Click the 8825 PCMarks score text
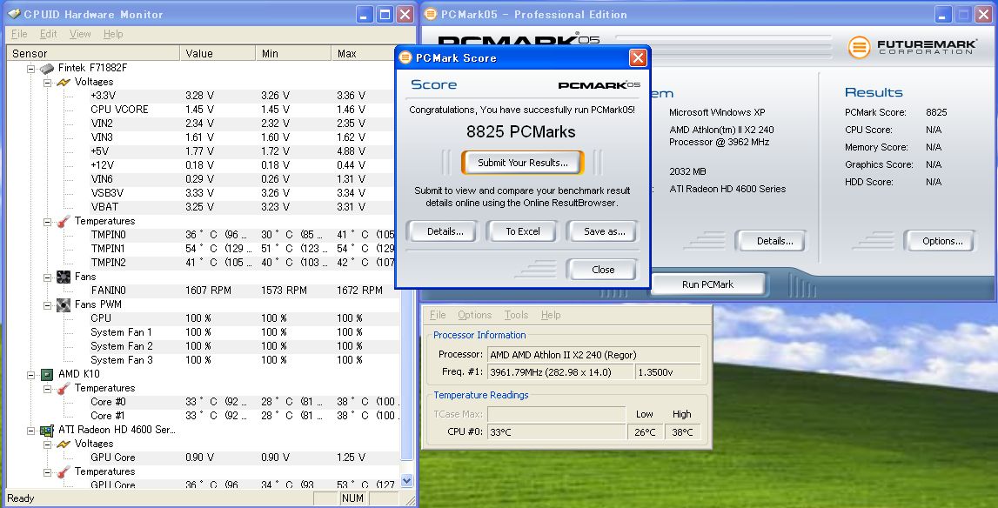 (x=520, y=131)
